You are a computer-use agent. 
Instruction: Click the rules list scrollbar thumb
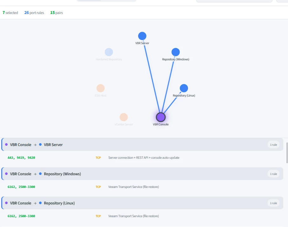(287, 153)
